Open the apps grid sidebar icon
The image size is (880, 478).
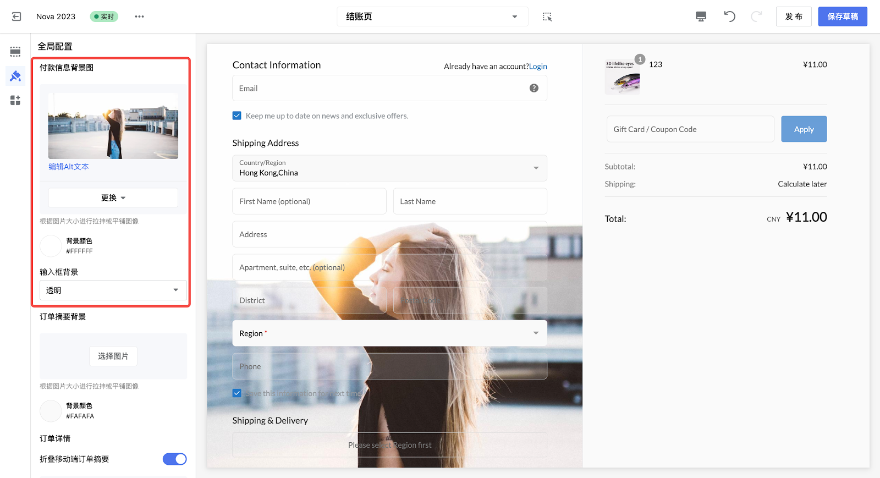(x=15, y=100)
